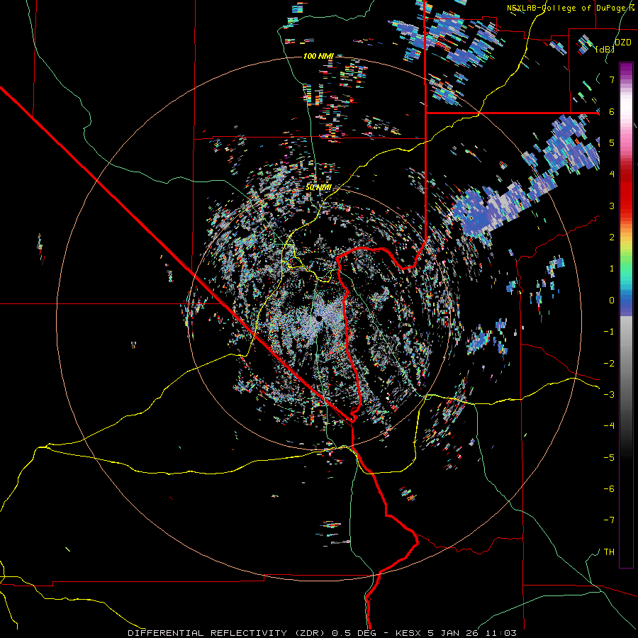Click the "TH" label on the color scale
Image resolution: width=638 pixels, height=638 pixels.
609,552
